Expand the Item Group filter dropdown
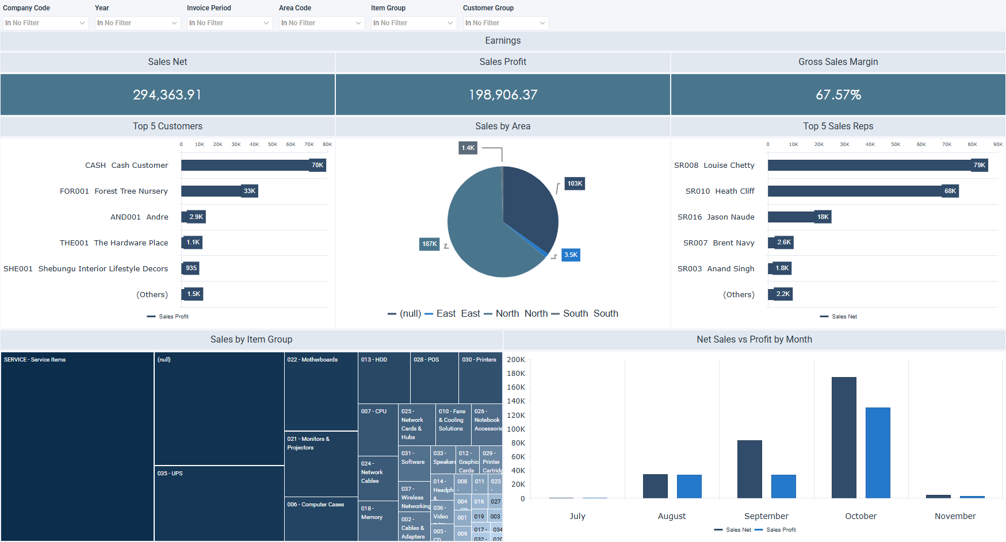 414,23
